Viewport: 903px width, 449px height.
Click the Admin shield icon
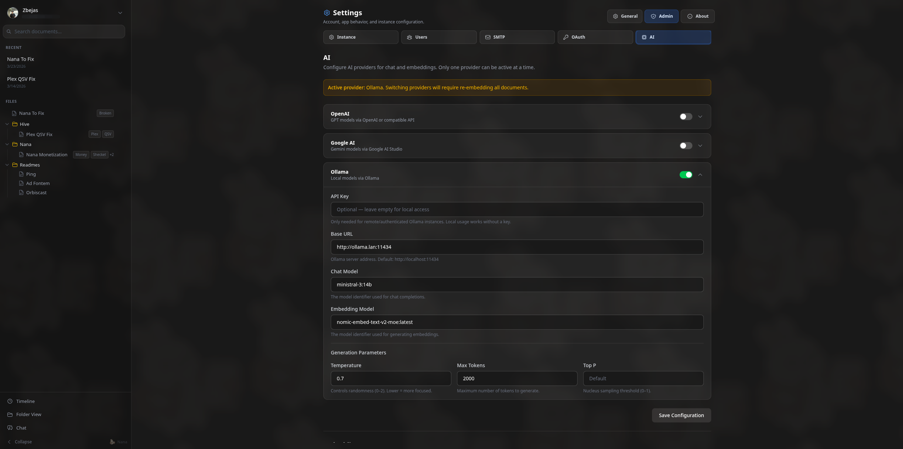click(653, 16)
